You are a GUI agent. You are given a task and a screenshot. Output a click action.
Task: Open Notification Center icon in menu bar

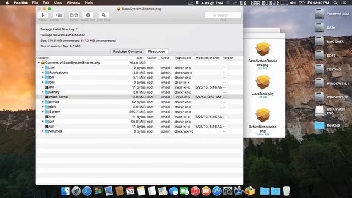point(344,3)
